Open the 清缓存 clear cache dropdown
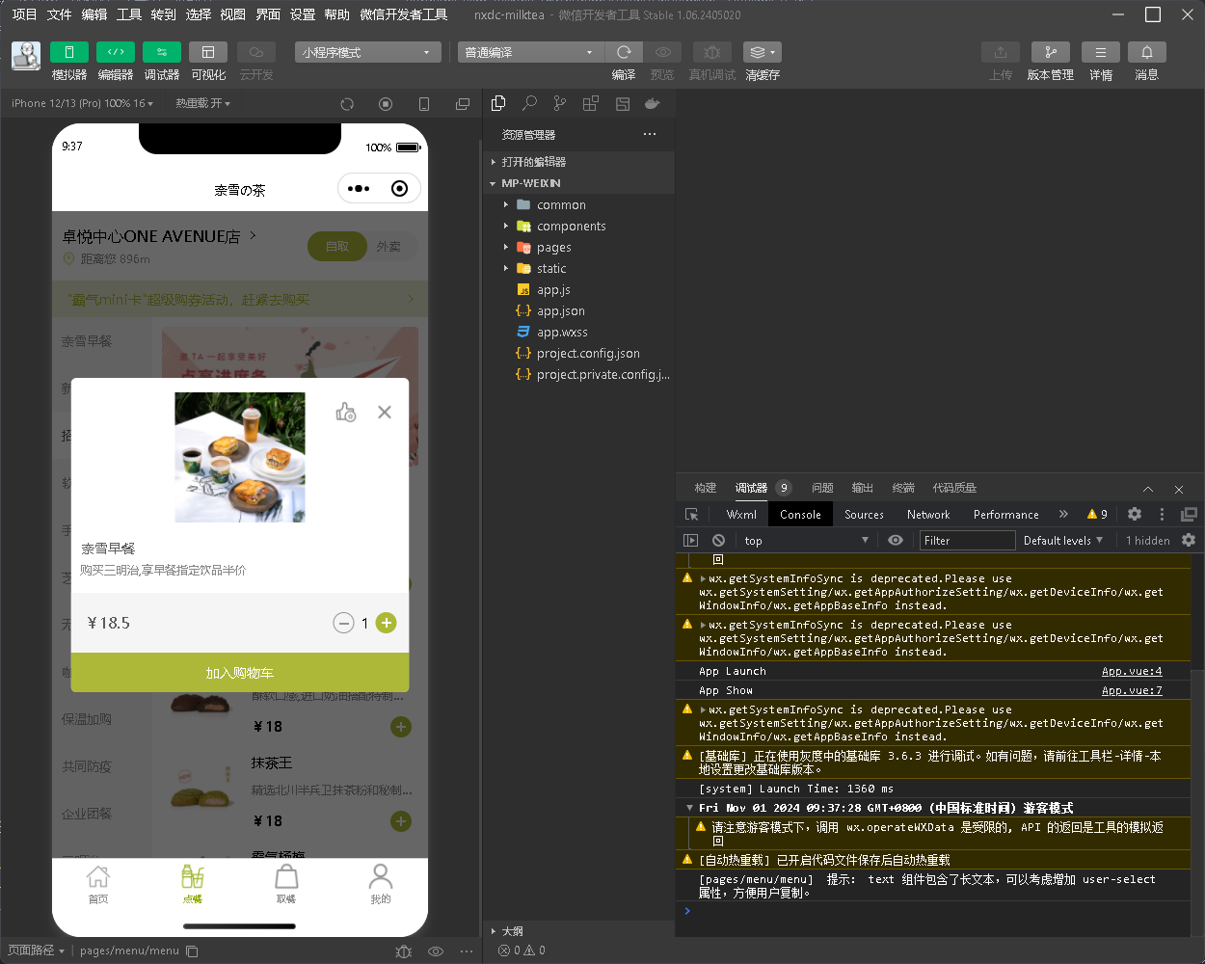 pyautogui.click(x=762, y=52)
